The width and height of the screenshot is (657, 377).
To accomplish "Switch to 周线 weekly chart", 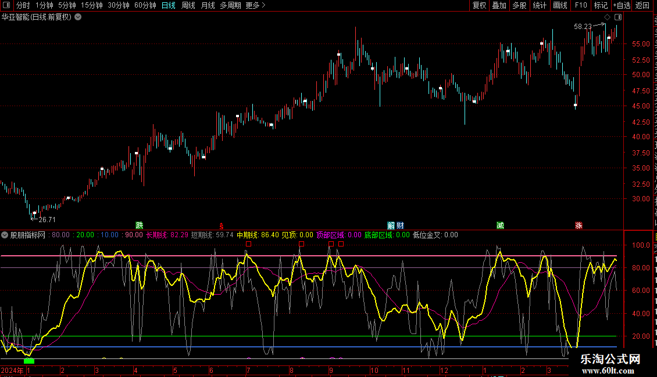I will tap(188, 5).
